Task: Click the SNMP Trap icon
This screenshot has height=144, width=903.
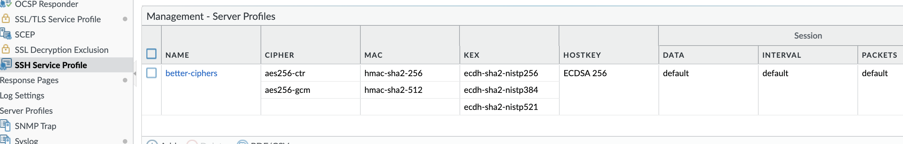Action: (x=6, y=126)
